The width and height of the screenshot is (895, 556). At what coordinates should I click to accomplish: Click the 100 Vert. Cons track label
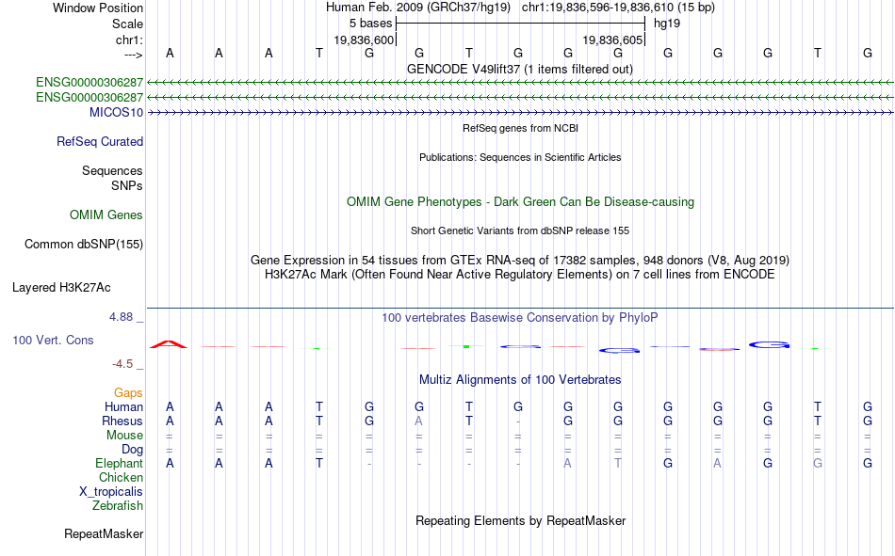click(x=53, y=340)
